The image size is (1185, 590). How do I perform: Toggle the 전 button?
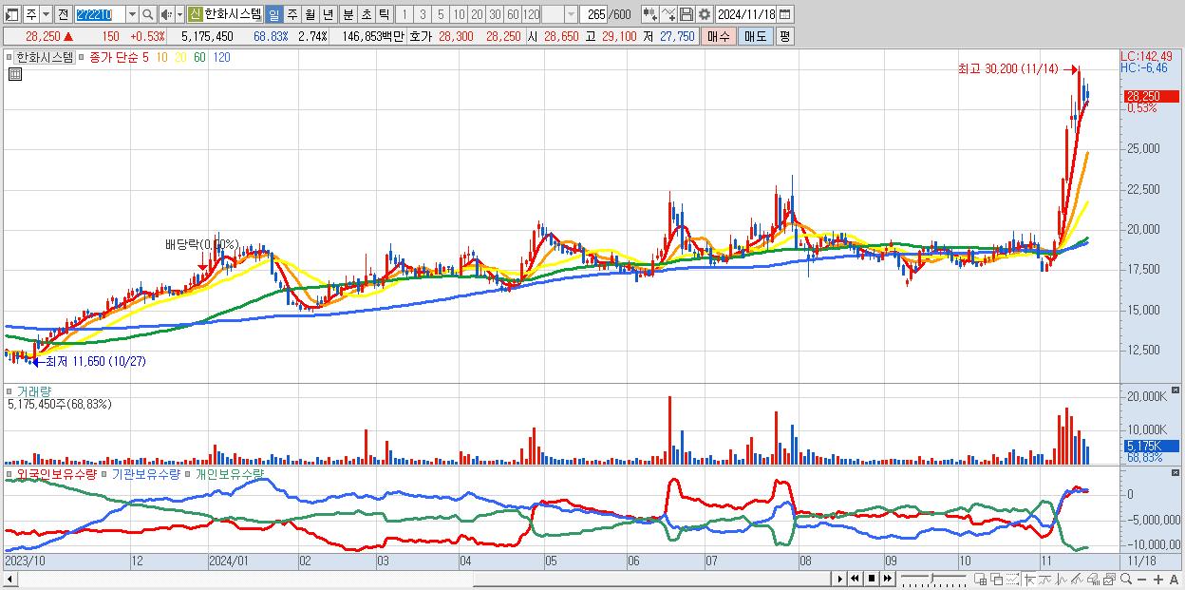tap(63, 14)
